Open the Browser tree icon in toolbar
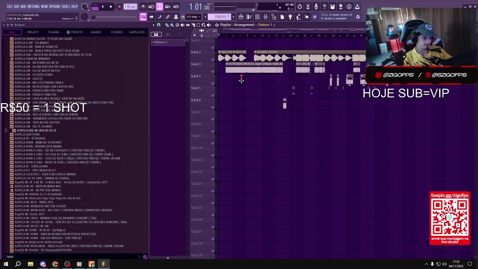This screenshot has height=269, width=478. click(274, 17)
